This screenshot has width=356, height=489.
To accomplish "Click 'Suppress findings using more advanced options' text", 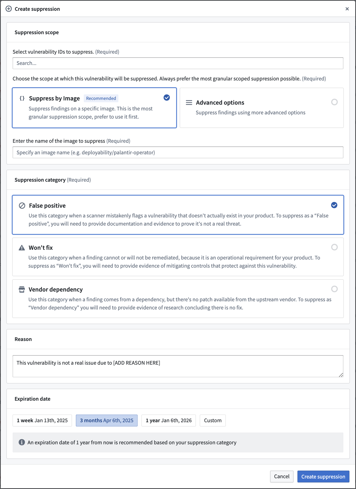I will point(250,113).
